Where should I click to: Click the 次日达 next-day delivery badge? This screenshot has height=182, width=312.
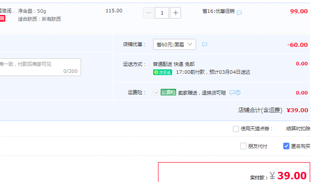pos(162,72)
